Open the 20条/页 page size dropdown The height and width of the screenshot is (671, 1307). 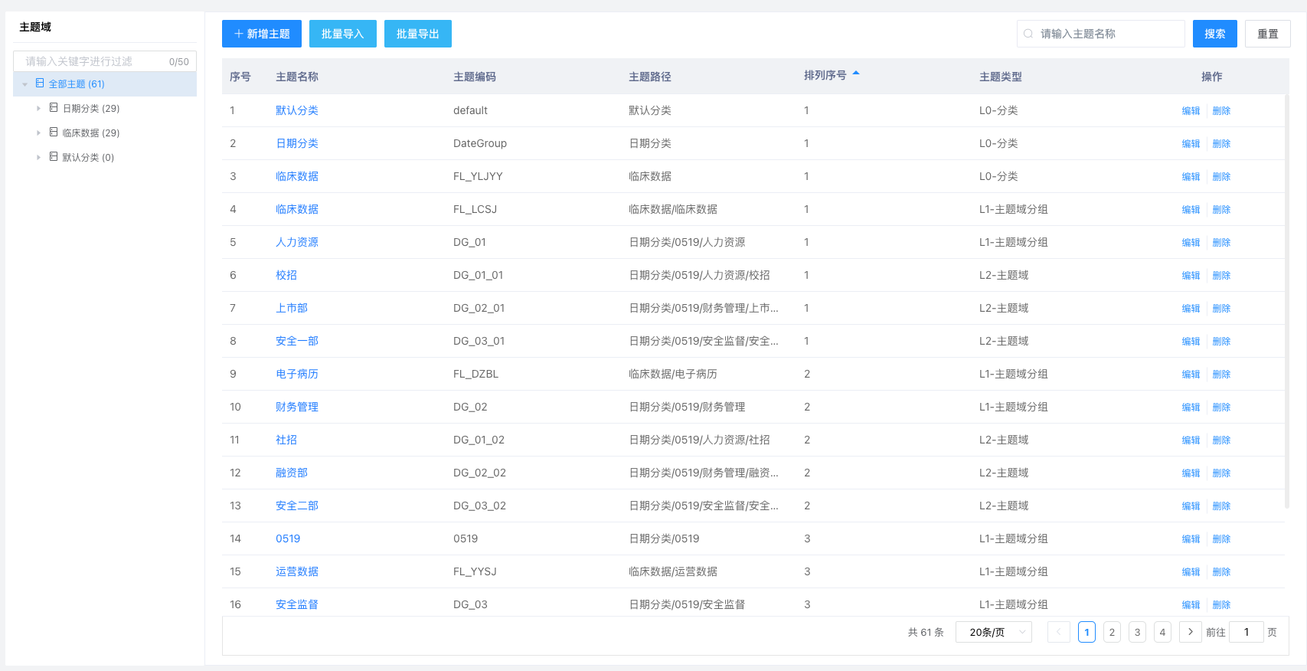pyautogui.click(x=993, y=632)
